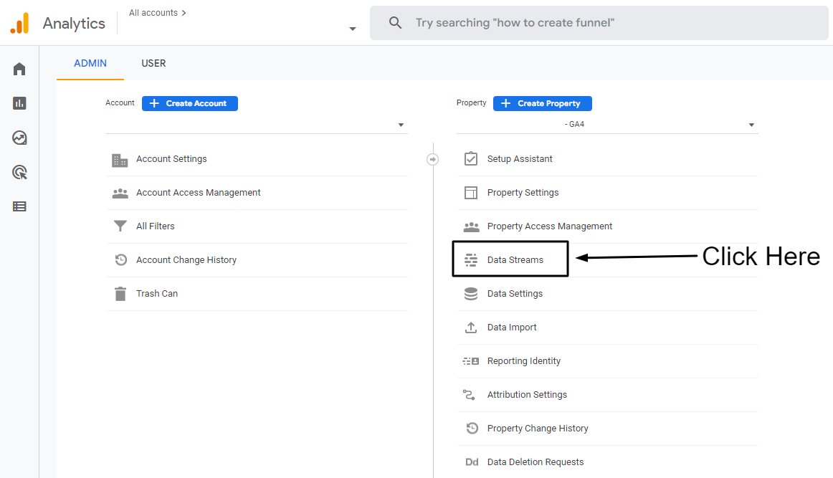The height and width of the screenshot is (478, 833).
Task: Expand the Account selector dropdown
Action: coord(401,125)
